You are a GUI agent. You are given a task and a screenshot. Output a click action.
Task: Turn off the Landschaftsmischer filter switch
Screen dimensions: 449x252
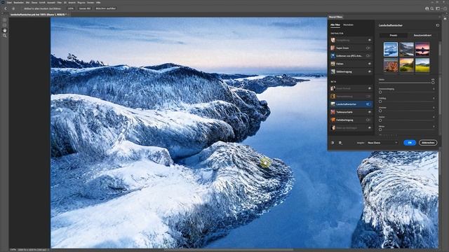pyautogui.click(x=368, y=104)
